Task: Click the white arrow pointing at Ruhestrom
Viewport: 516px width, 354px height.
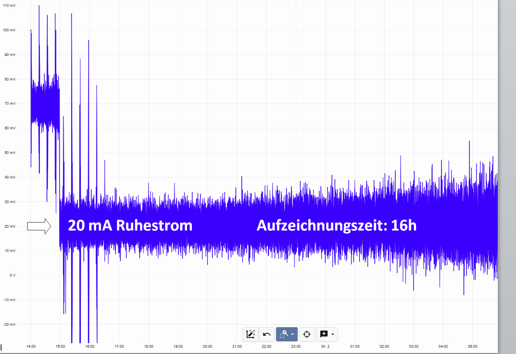Action: [39, 226]
